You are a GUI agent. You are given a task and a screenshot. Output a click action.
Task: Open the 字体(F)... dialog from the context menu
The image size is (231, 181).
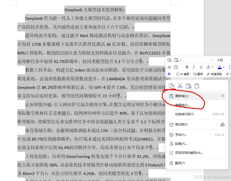(197, 135)
